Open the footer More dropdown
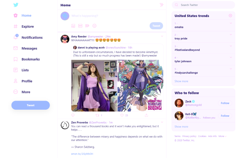The width and height of the screenshot is (248, 158). pyautogui.click(x=222, y=136)
